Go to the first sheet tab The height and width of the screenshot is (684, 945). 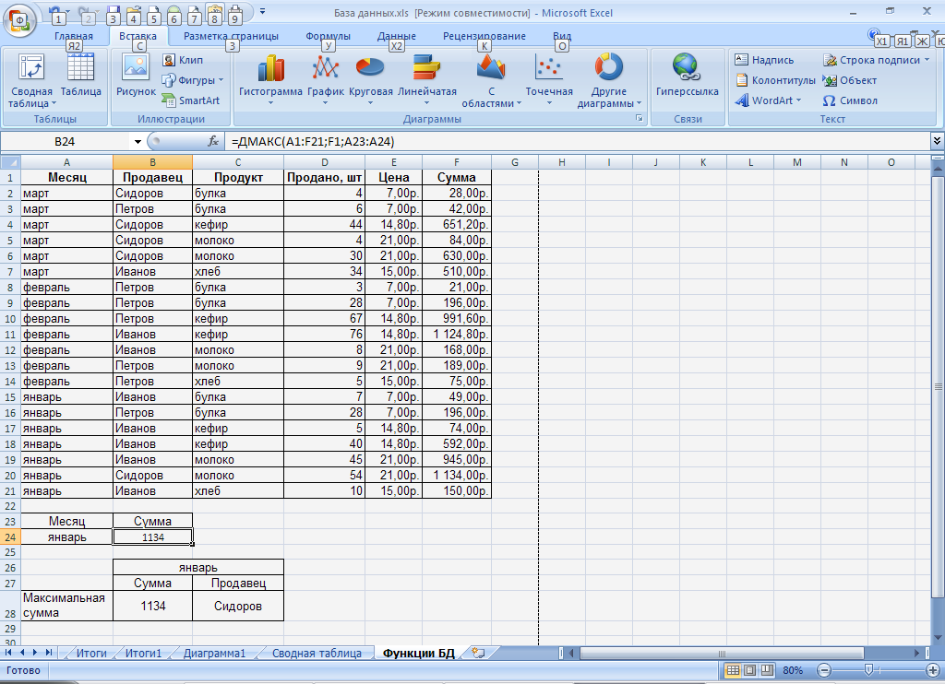(7, 653)
